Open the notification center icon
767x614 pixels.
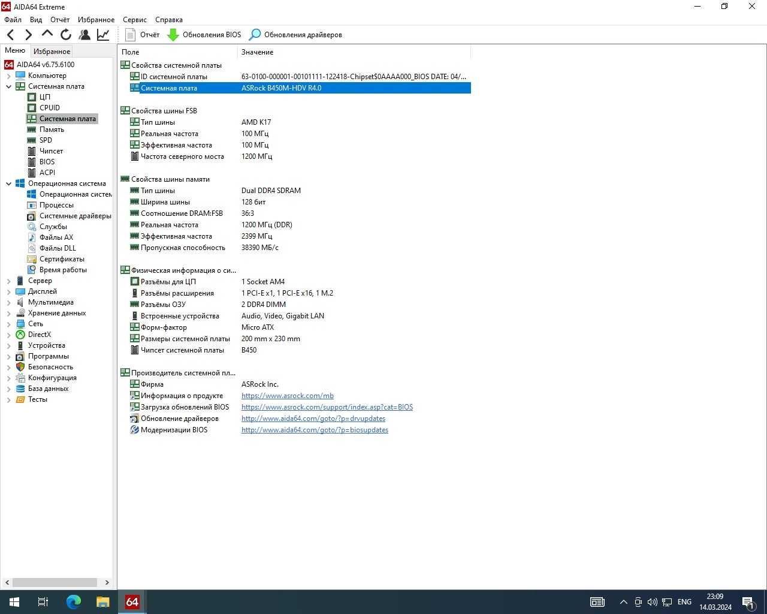point(748,602)
